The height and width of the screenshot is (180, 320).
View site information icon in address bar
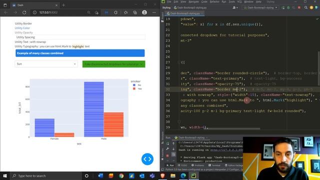click(x=34, y=12)
